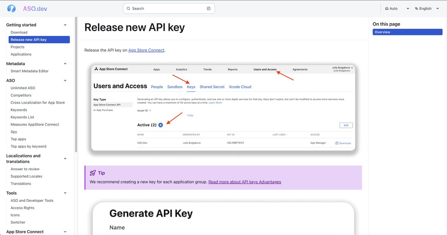Open the English language dropdown

(427, 8)
